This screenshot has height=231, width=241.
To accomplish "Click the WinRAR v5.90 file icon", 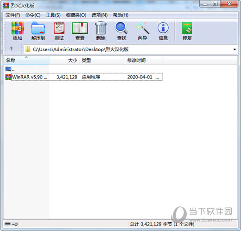I will click(8, 77).
